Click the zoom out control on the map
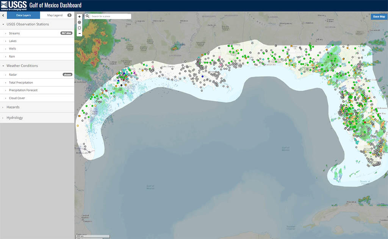The image size is (388, 239). click(x=79, y=34)
